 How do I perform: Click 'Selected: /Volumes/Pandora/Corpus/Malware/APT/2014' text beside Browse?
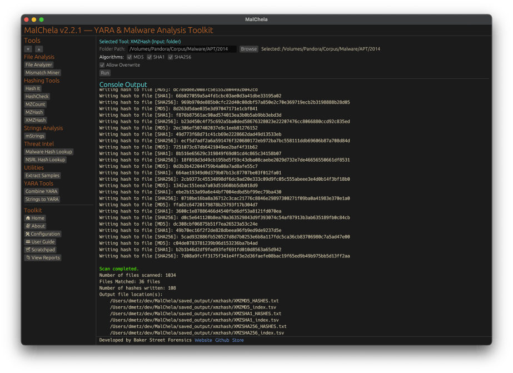[321, 49]
